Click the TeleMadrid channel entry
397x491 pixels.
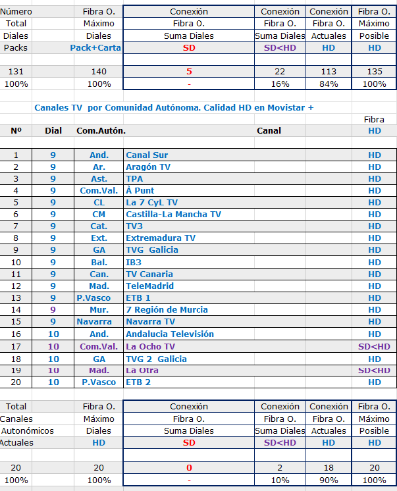[x=149, y=286]
